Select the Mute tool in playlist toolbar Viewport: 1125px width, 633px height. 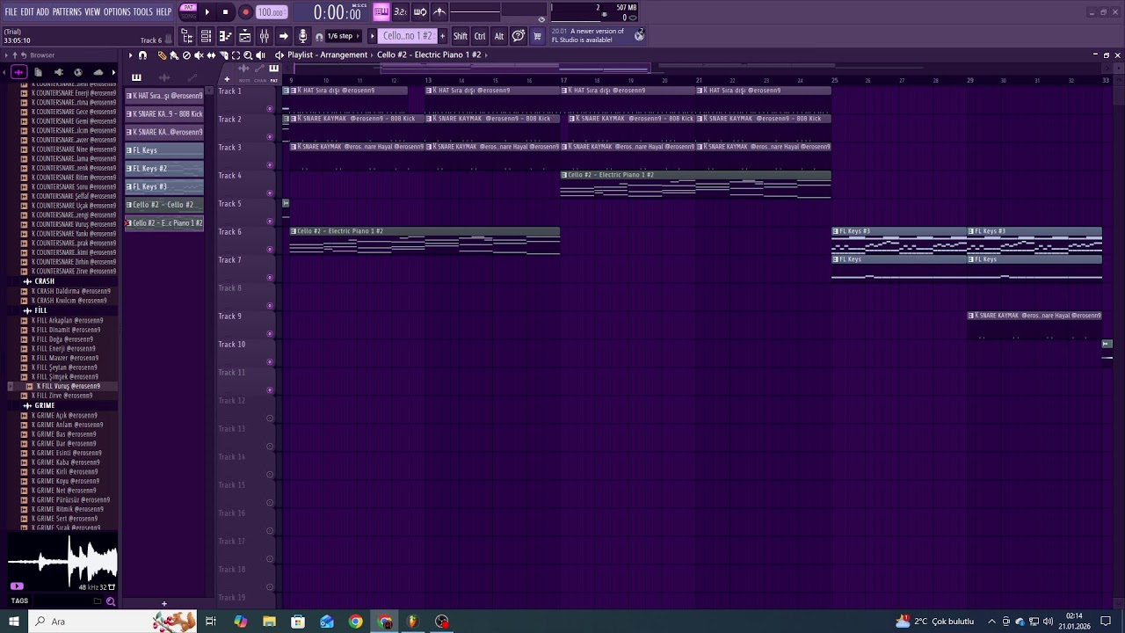[199, 55]
